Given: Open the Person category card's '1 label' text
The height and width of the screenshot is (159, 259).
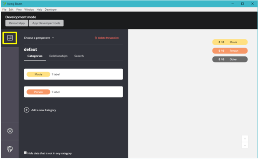Looking at the screenshot, I should click(x=56, y=92).
